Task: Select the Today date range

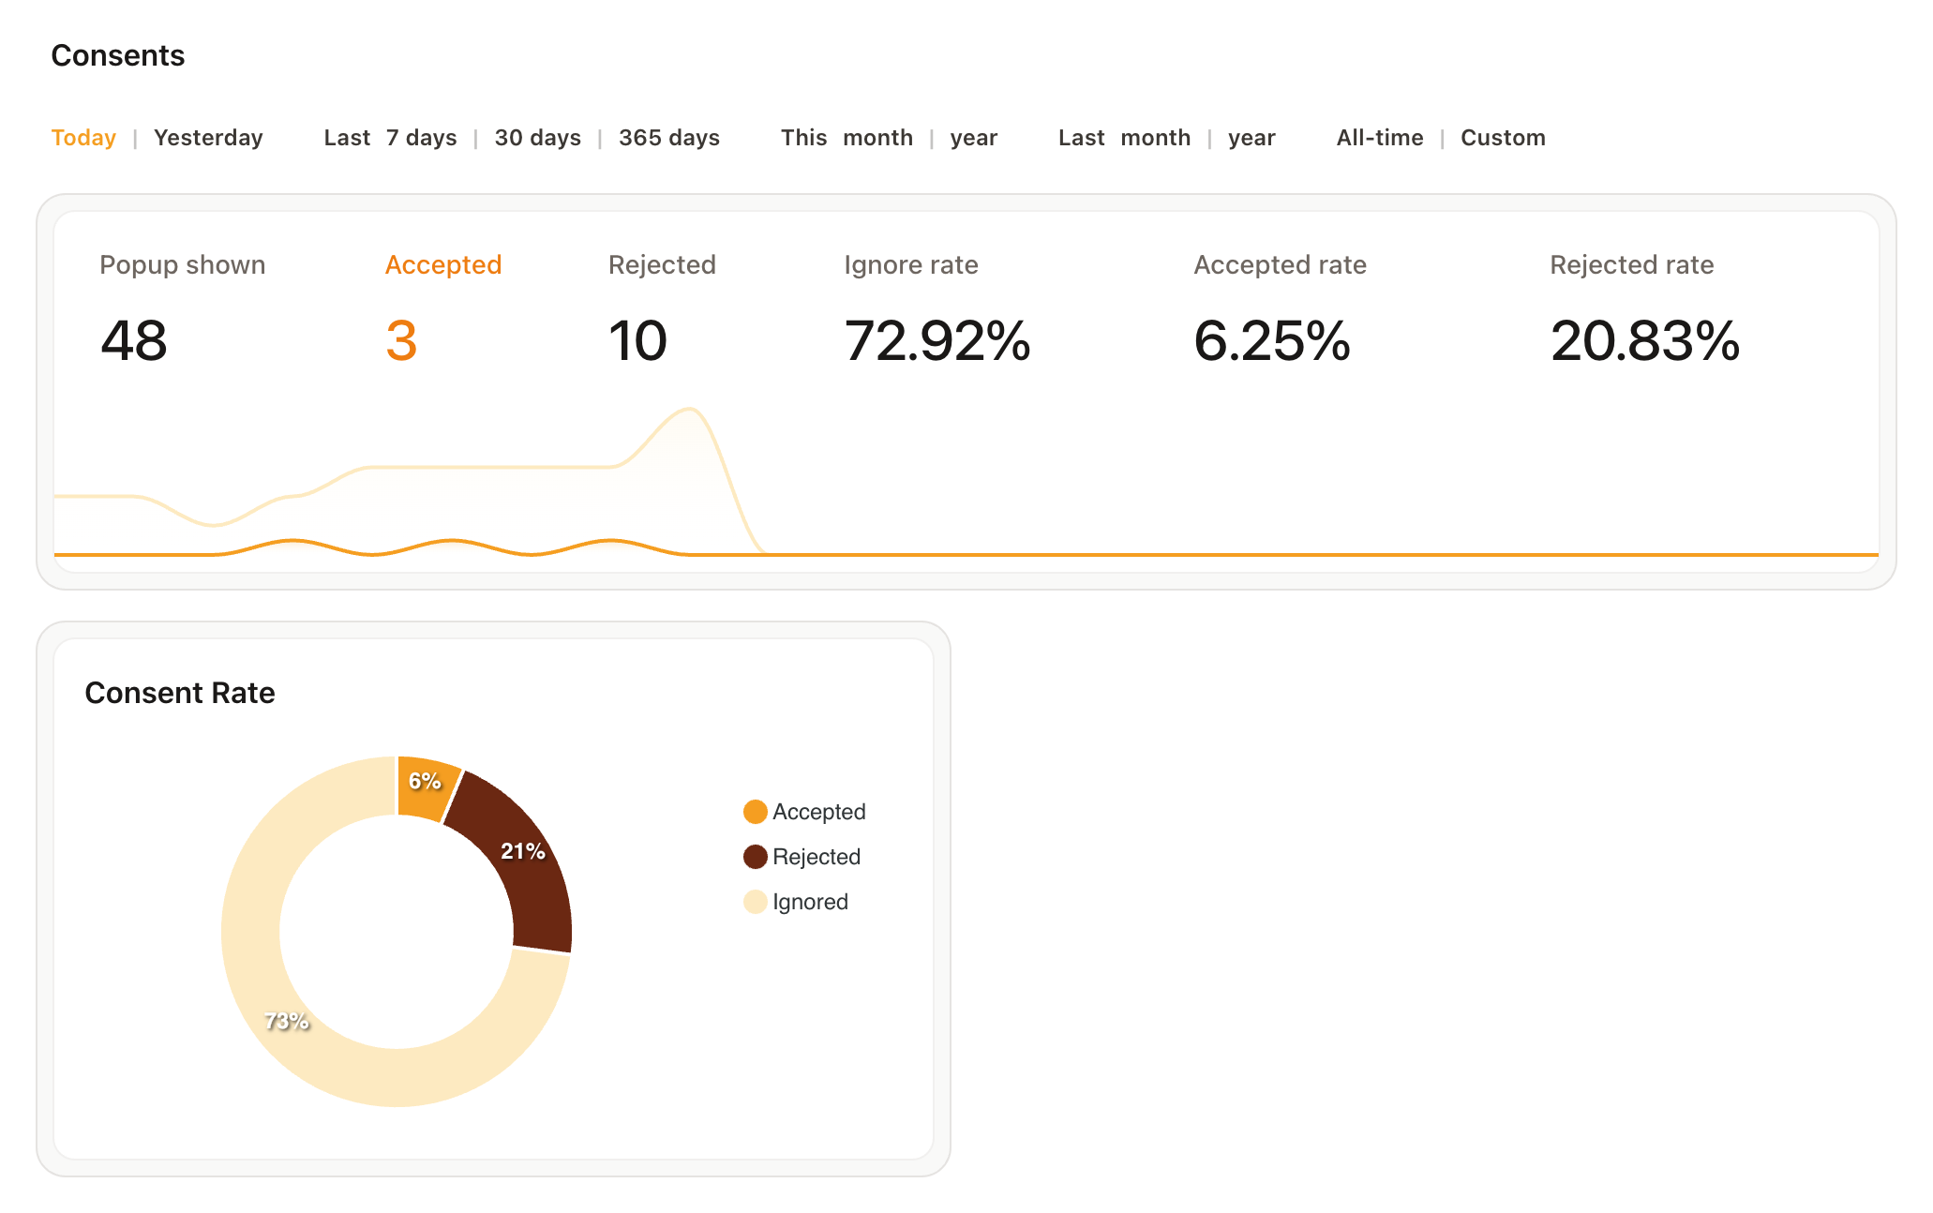Action: pos(83,138)
